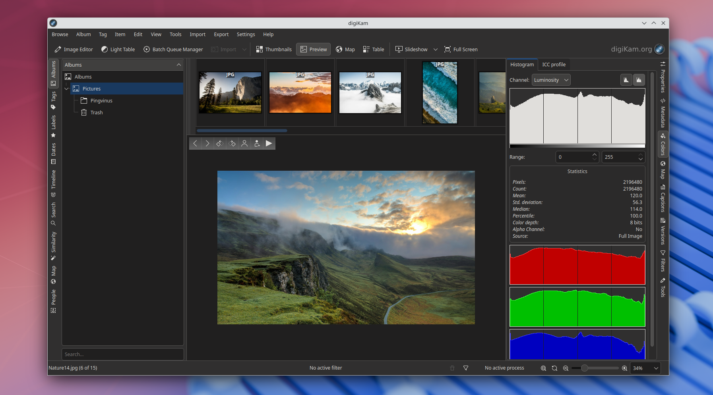The height and width of the screenshot is (395, 713).
Task: Open the Channel Luminosity dropdown
Action: tap(551, 80)
